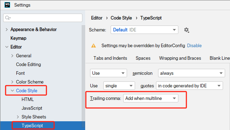This screenshot has height=130, width=230.
Task: Select Code Editing in the tree
Action: pyautogui.click(x=29, y=65)
